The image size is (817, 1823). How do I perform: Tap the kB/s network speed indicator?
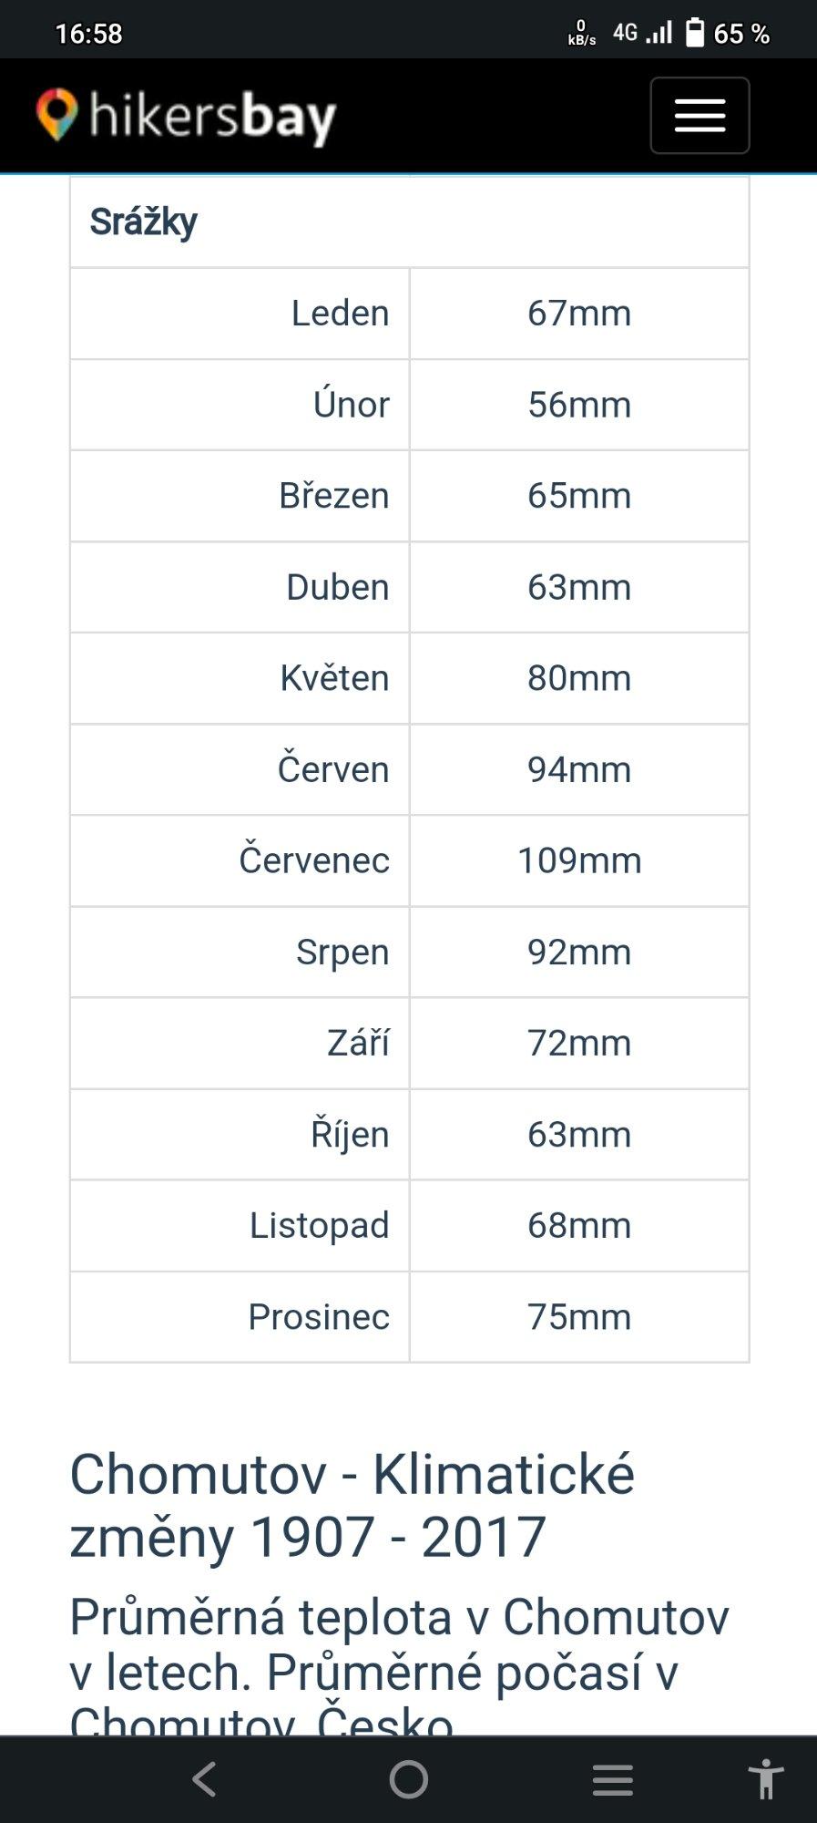(x=581, y=34)
